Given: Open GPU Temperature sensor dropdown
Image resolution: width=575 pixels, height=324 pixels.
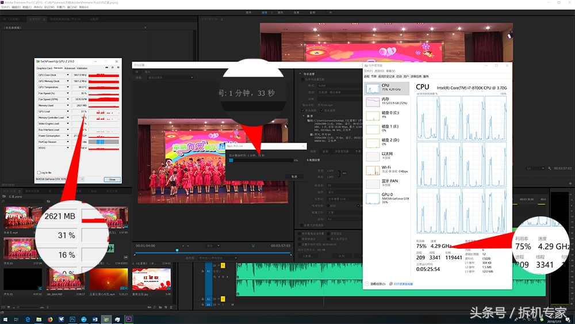Looking at the screenshot, I should [x=67, y=87].
